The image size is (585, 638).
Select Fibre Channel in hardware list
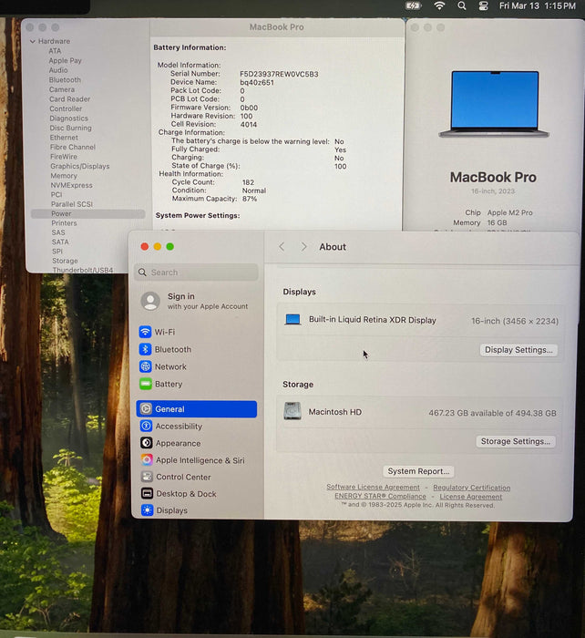pyautogui.click(x=72, y=147)
